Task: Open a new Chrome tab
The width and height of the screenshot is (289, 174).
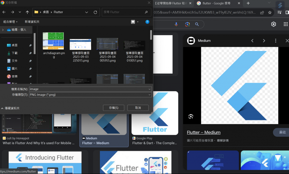Action: click(x=248, y=3)
